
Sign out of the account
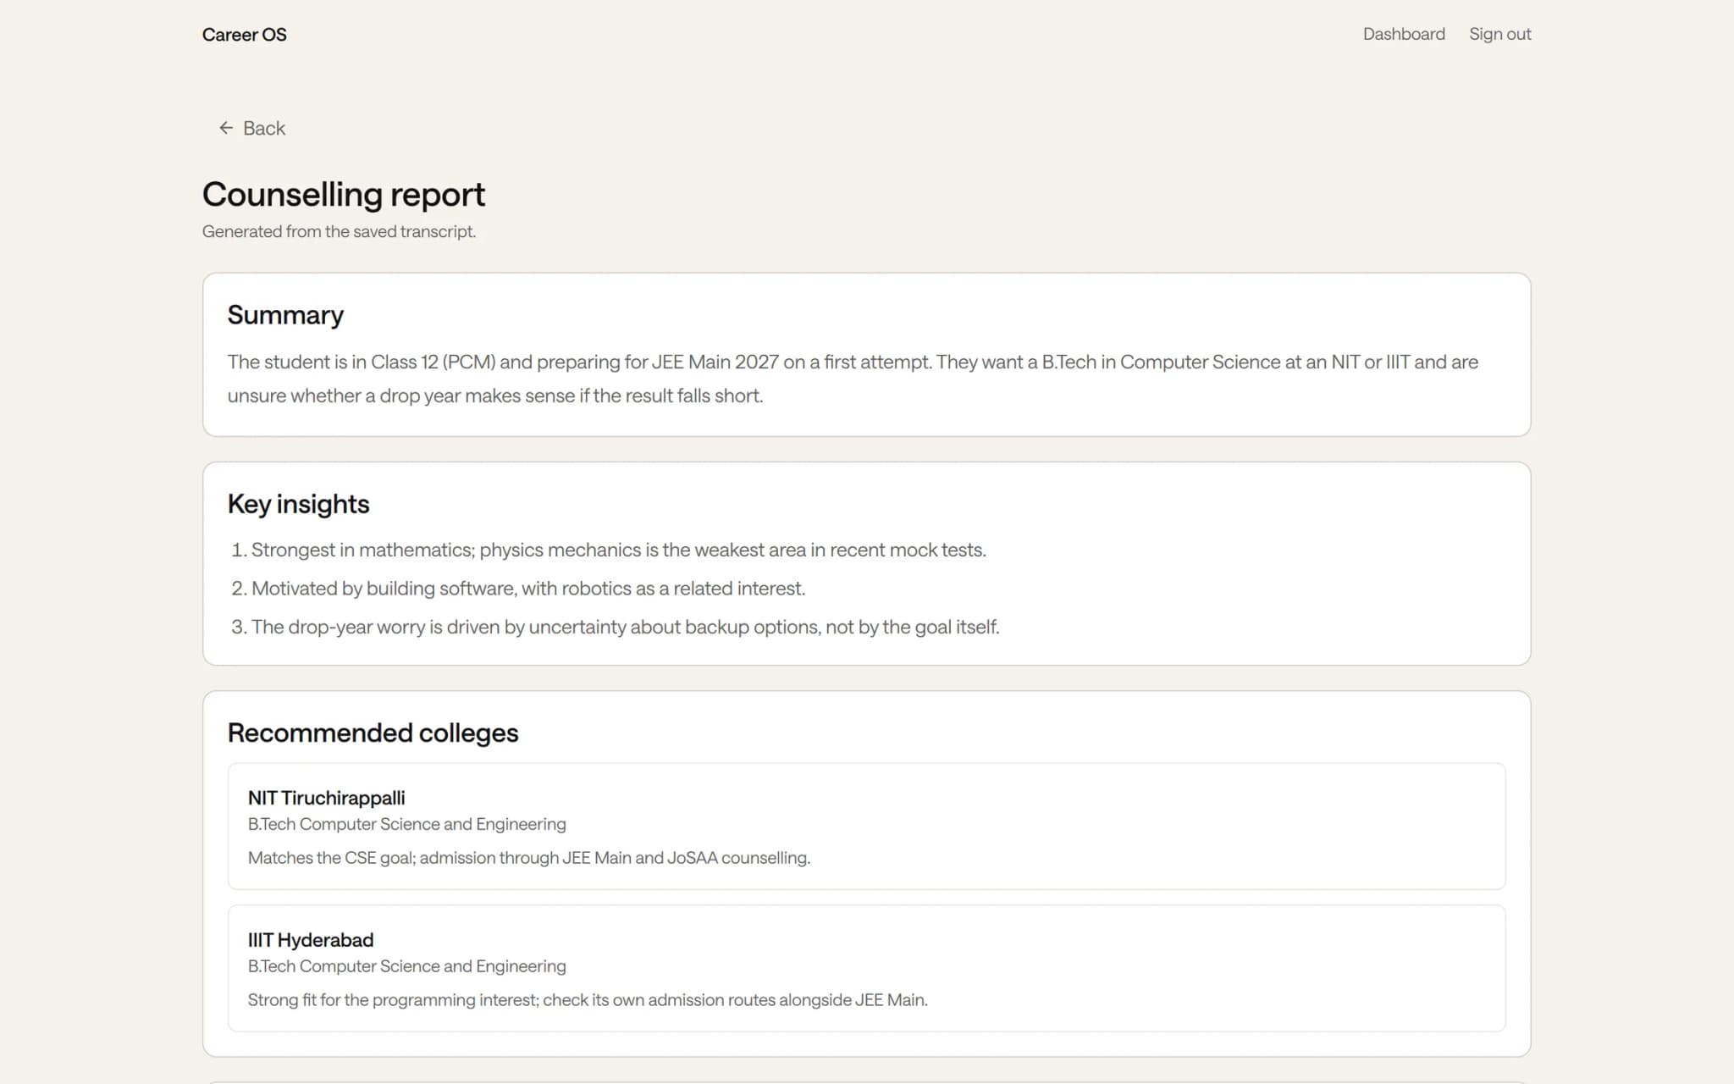click(1499, 34)
